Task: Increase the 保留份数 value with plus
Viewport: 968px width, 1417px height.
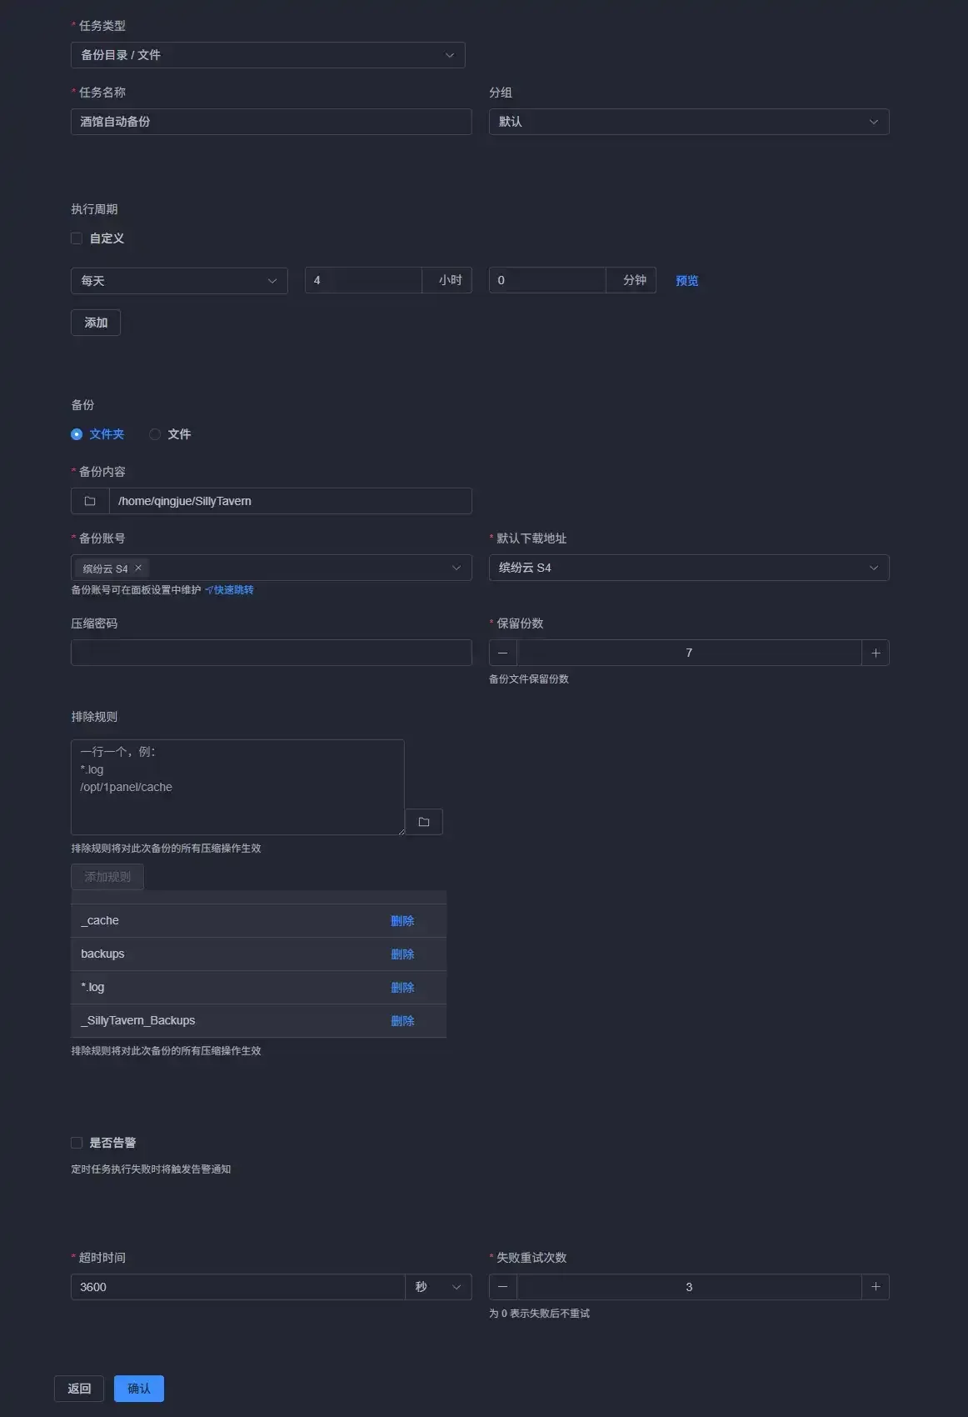Action: click(x=876, y=653)
